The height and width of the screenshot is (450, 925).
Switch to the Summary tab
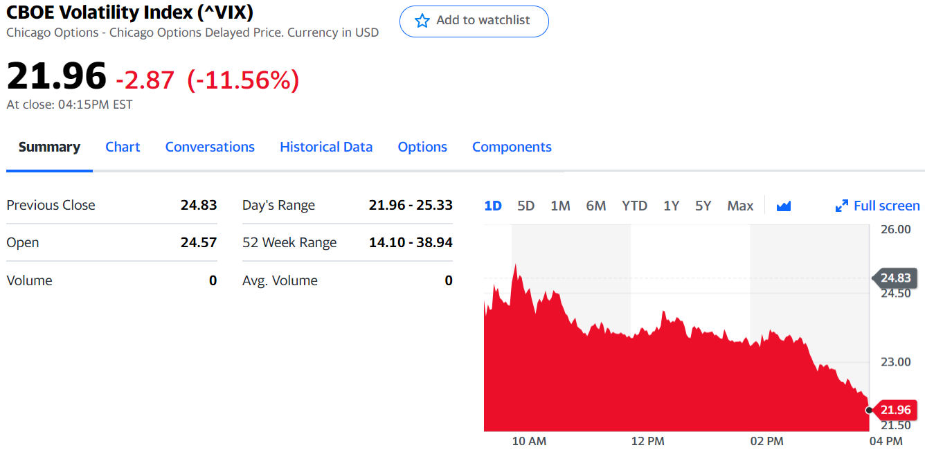coord(49,147)
